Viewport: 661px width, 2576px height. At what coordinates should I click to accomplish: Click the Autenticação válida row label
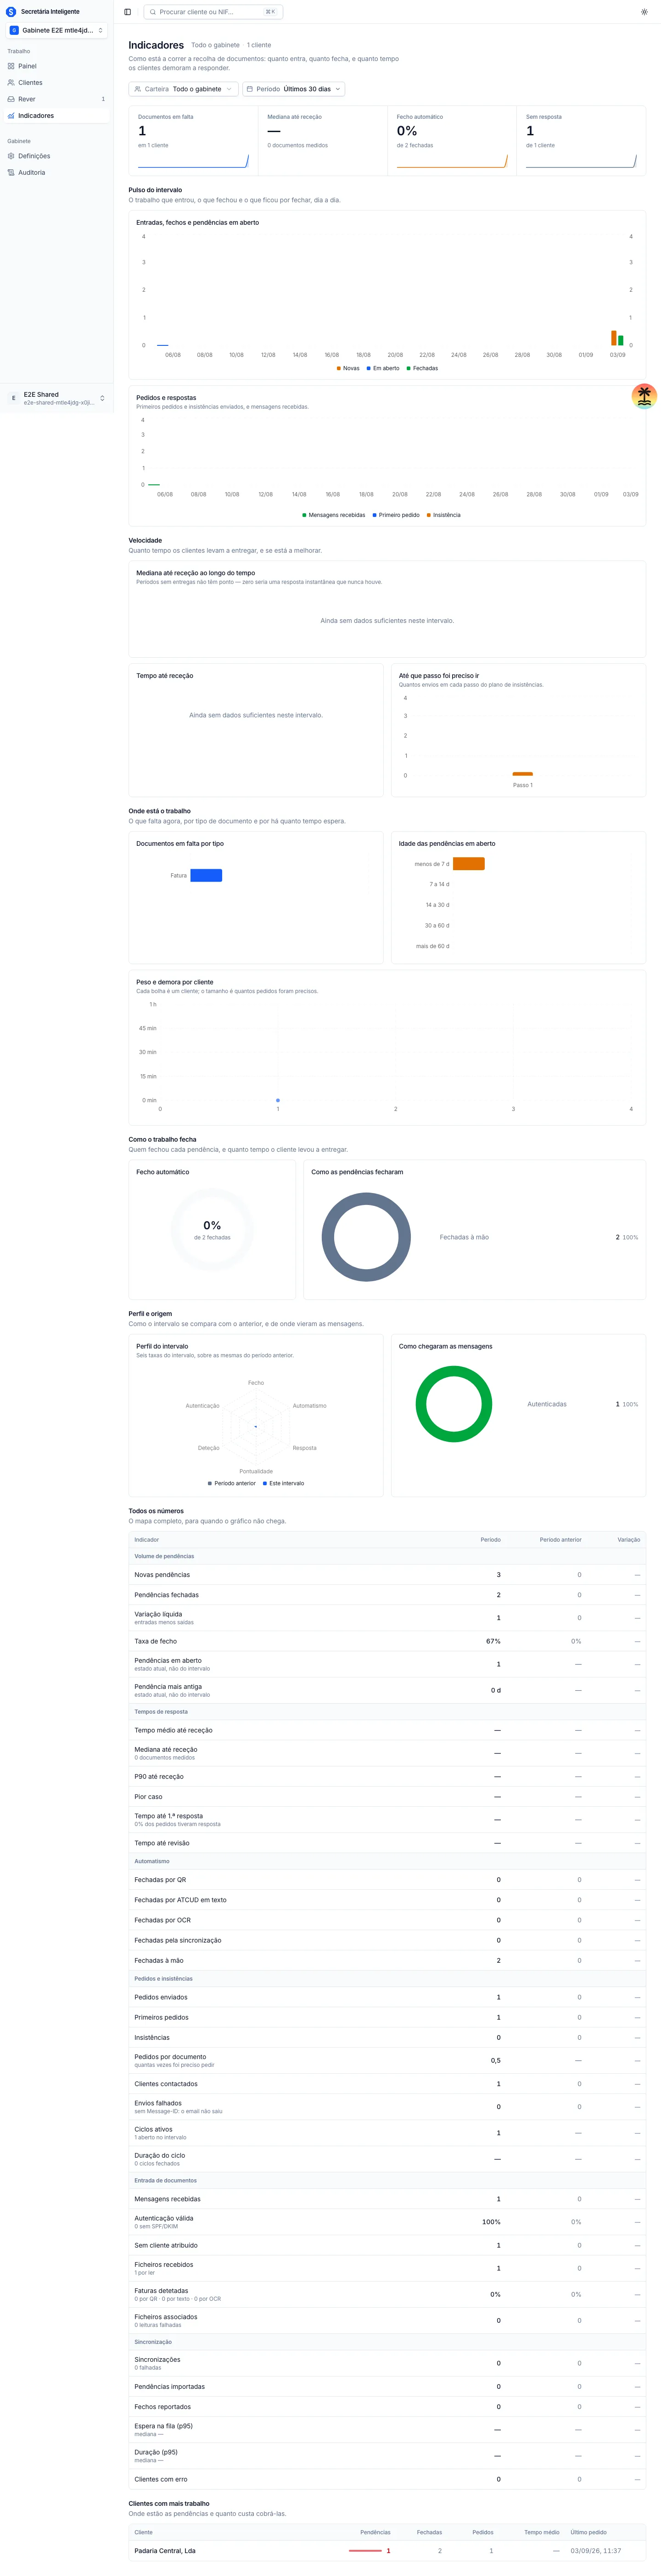click(164, 2218)
